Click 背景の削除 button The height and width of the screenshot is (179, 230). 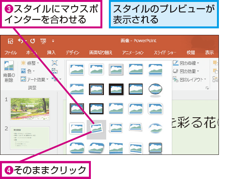9,71
